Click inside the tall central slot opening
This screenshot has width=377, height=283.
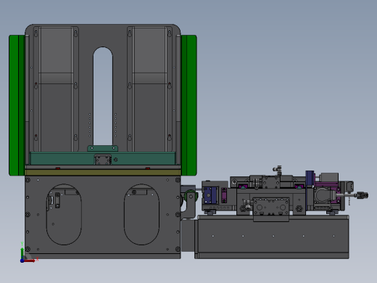pos(103,97)
